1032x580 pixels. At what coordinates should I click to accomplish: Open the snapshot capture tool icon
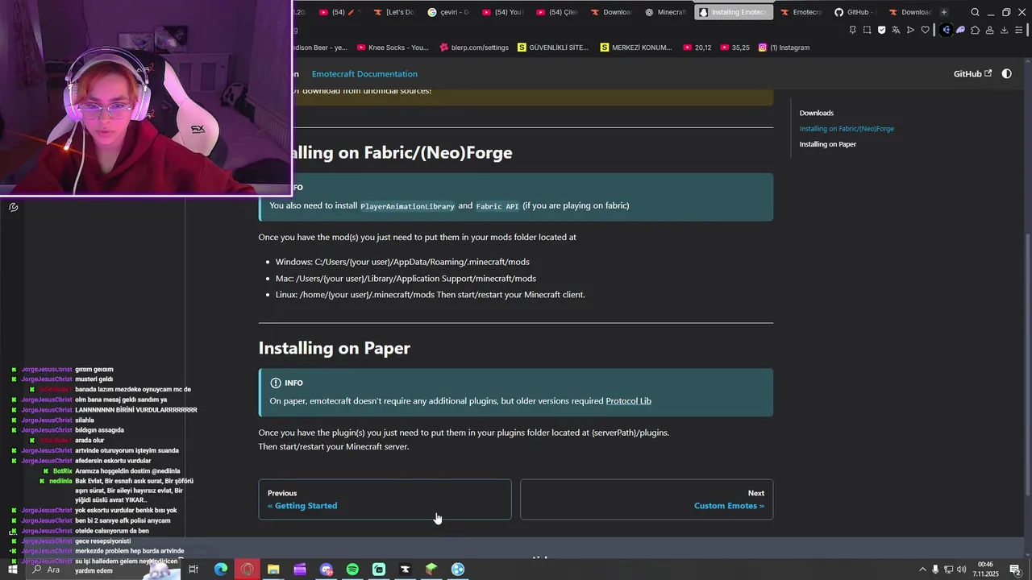pyautogui.click(x=867, y=30)
